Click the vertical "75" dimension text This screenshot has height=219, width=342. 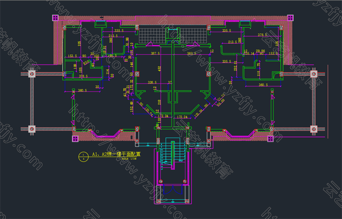[x=258, y=65]
